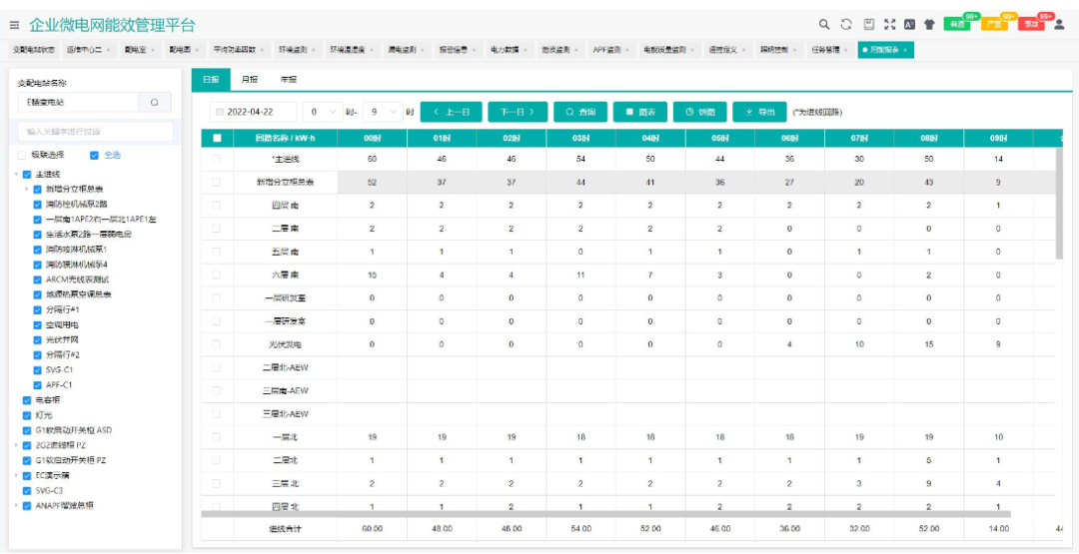Click the pie chart 饼图 button

pyautogui.click(x=699, y=112)
